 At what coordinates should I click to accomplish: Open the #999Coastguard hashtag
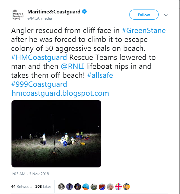(39, 84)
